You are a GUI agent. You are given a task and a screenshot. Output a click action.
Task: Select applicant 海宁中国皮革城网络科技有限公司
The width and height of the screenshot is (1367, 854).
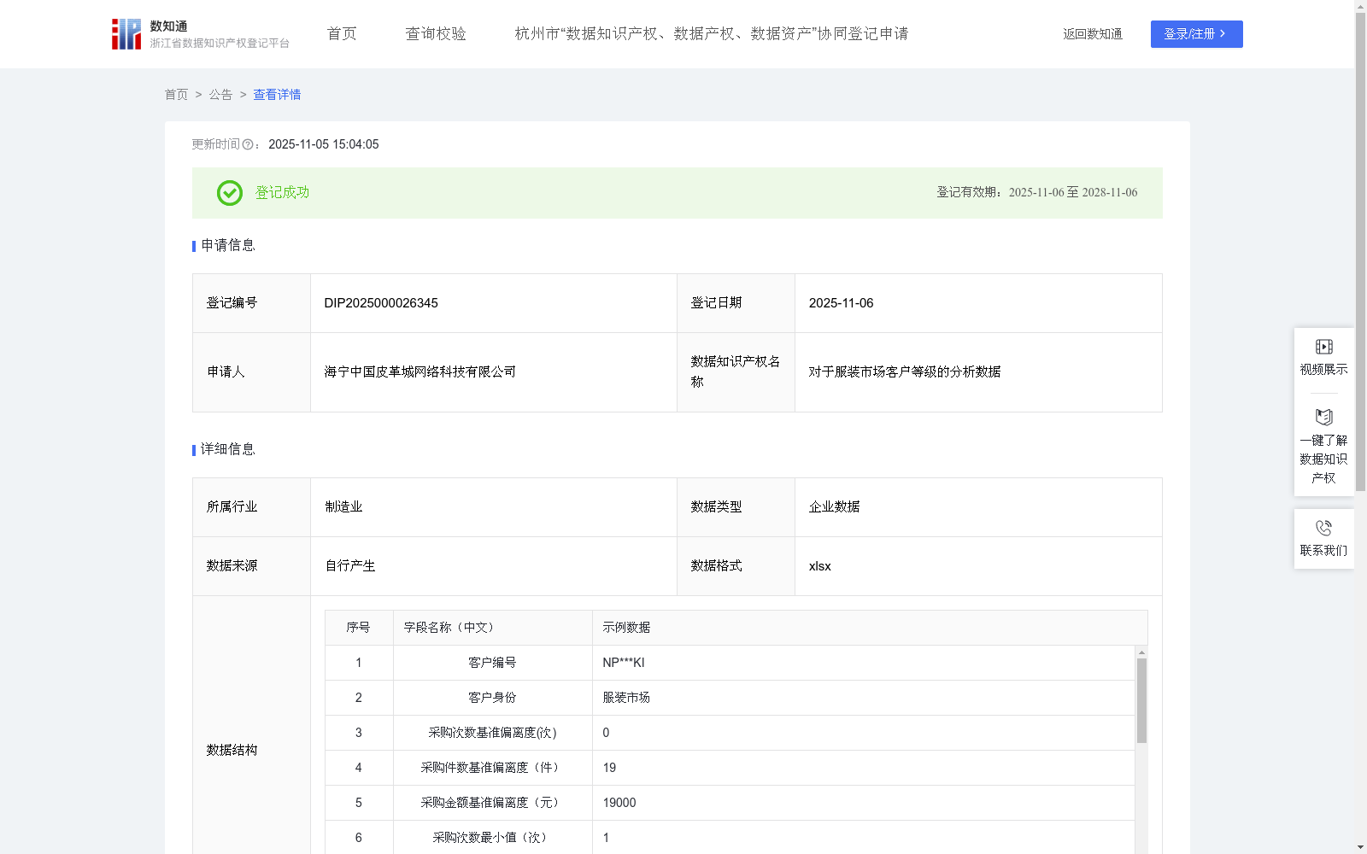(420, 372)
